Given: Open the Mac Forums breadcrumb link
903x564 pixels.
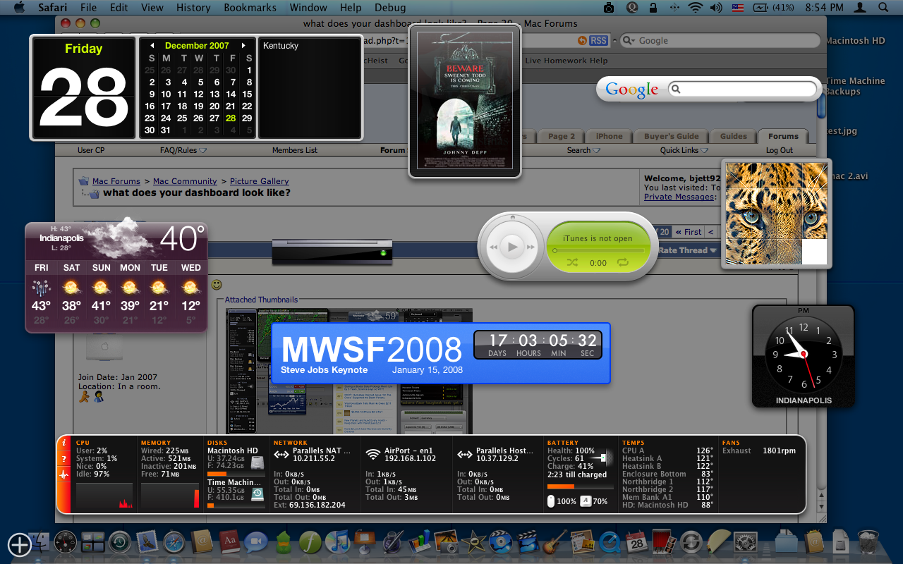Looking at the screenshot, I should click(116, 181).
